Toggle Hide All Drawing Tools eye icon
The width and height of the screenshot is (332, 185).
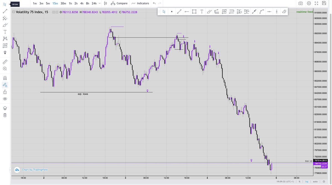point(5,99)
